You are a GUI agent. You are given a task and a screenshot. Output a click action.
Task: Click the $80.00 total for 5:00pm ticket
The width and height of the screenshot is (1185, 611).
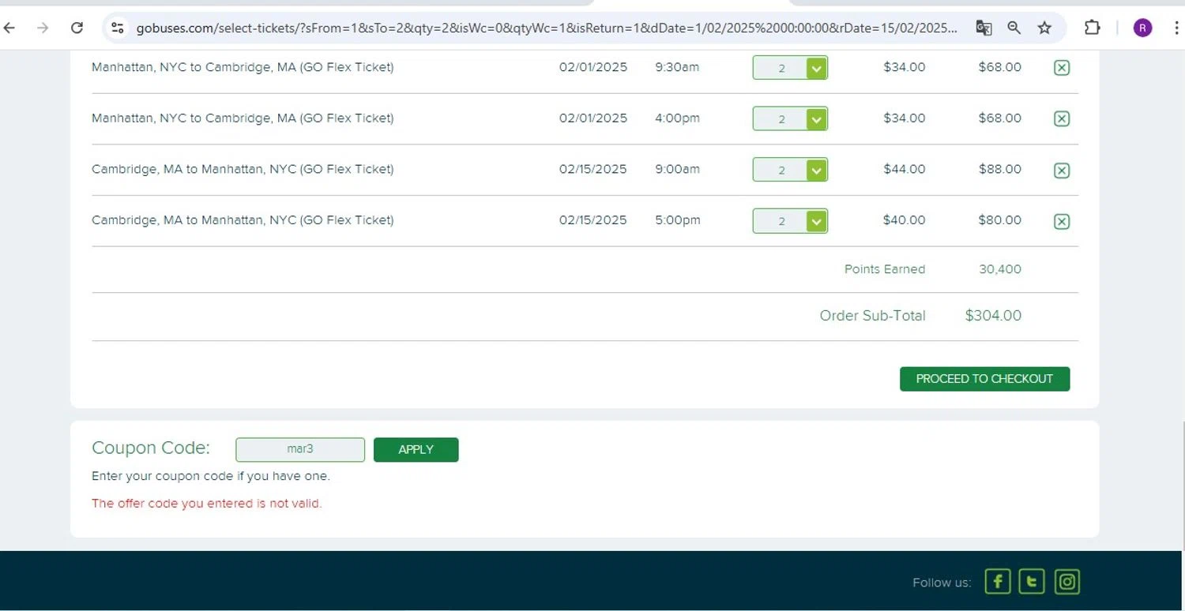pos(1000,220)
